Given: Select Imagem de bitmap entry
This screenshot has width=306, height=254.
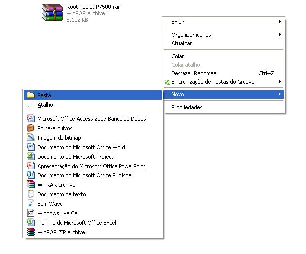Looking at the screenshot, I should [x=93, y=138].
